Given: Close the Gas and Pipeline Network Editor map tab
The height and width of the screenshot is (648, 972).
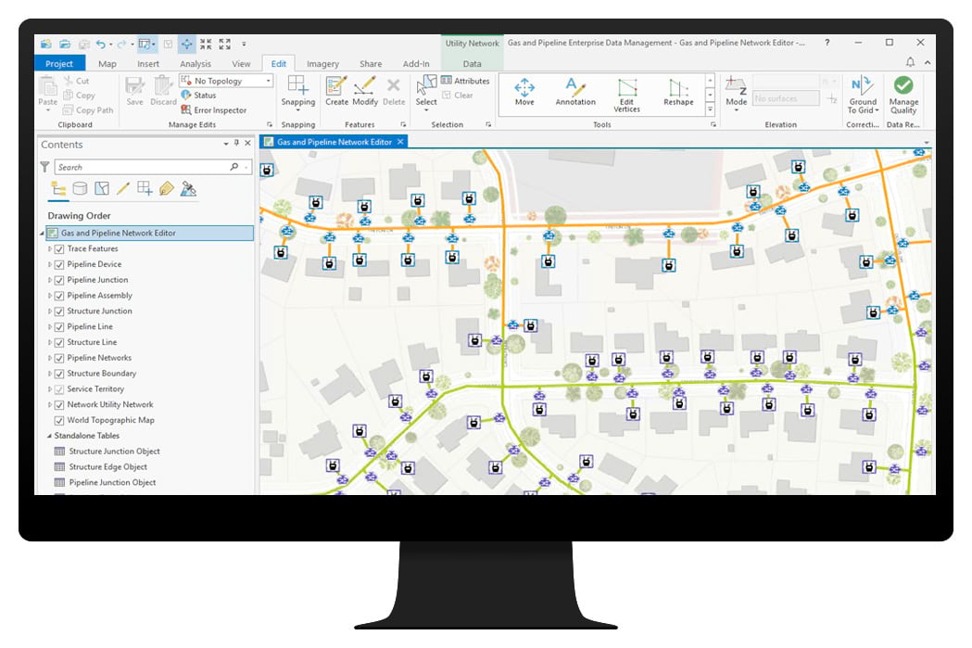Looking at the screenshot, I should pos(400,142).
